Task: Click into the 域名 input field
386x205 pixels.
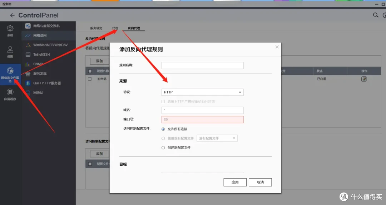Action: point(203,110)
